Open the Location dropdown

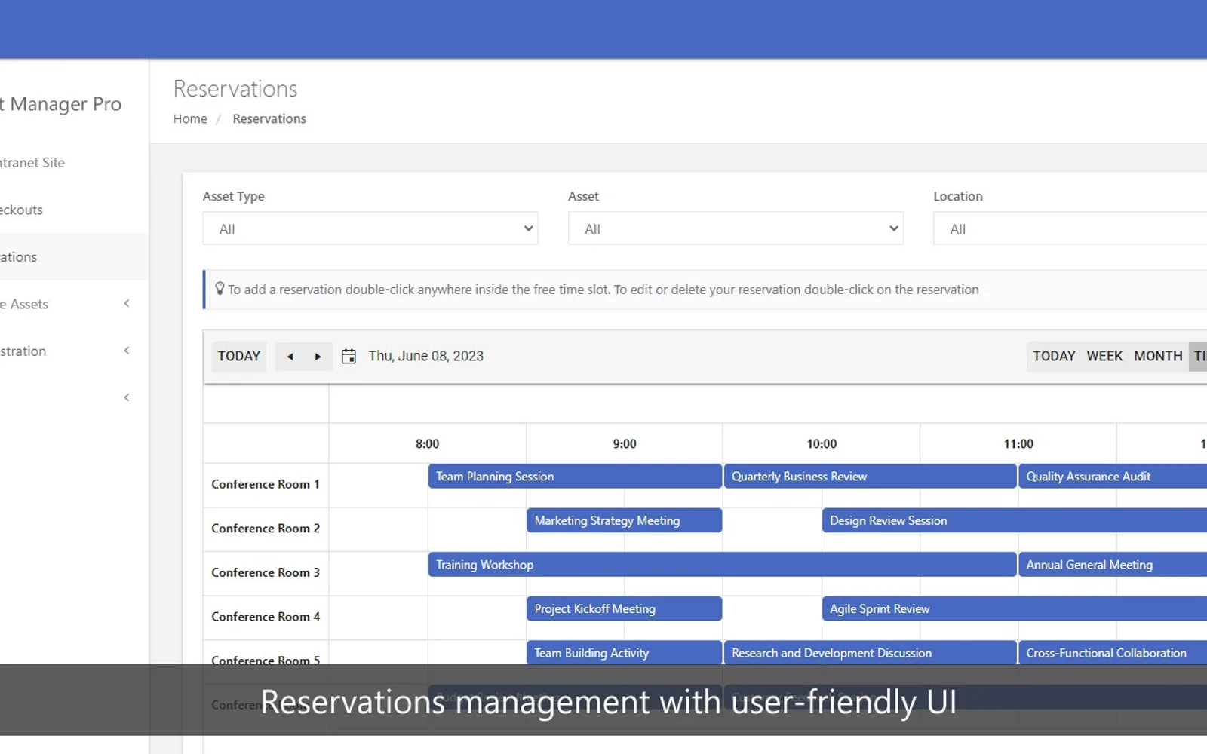coord(1070,228)
